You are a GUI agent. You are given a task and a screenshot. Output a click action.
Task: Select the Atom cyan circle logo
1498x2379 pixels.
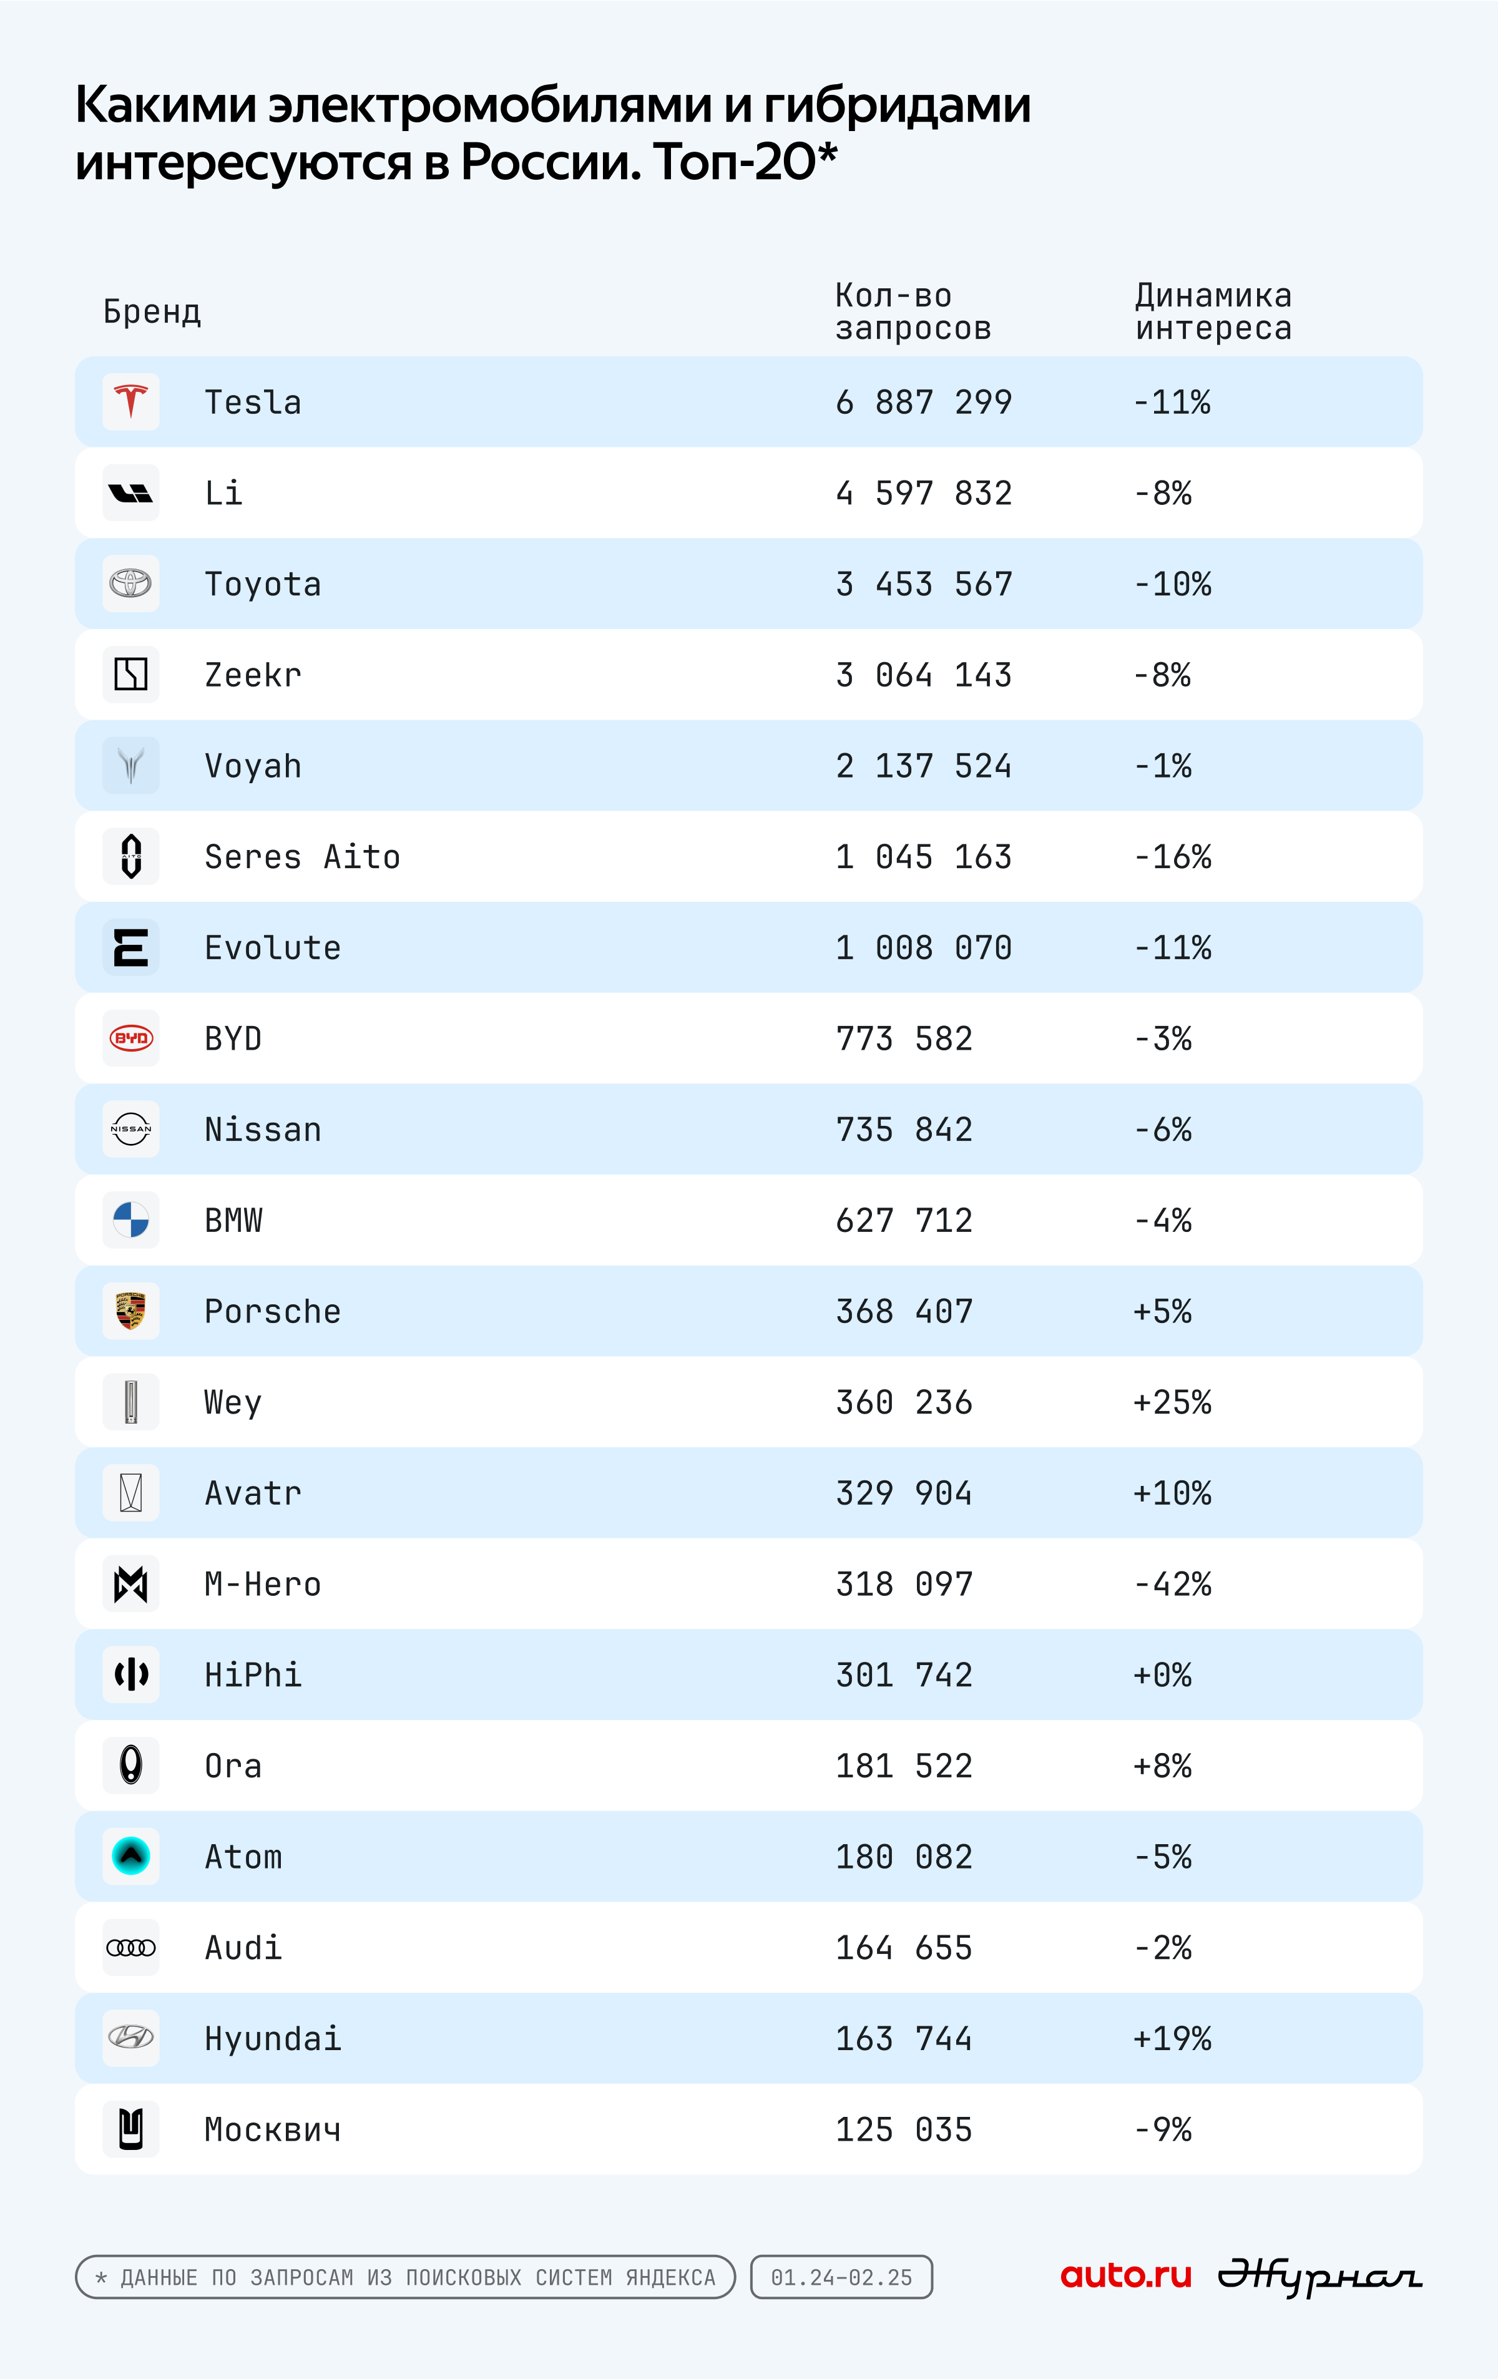[130, 1857]
